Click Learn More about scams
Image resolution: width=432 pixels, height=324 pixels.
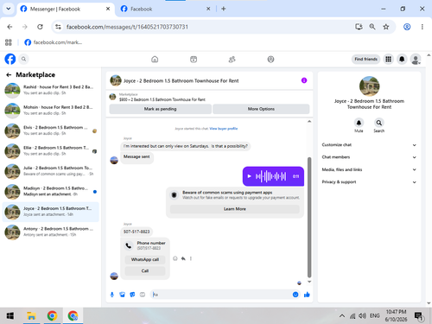[235, 209]
